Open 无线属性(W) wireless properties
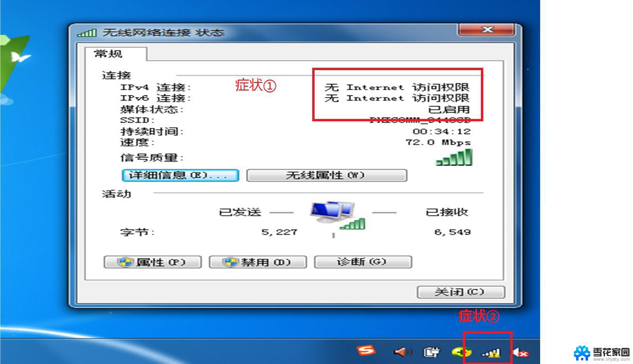 point(326,175)
